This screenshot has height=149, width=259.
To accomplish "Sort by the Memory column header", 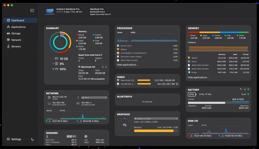I will click(x=222, y=54).
